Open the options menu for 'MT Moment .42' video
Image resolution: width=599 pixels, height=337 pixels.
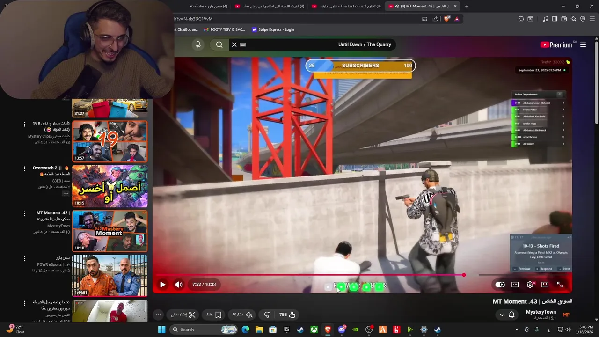tap(24, 213)
